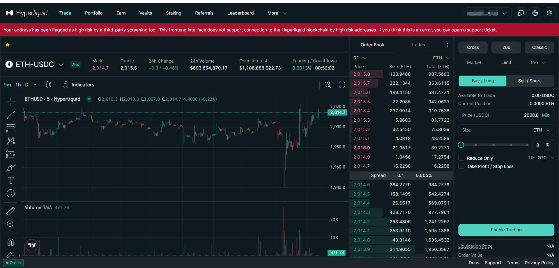Select the crosshair cursor tool

pos(11,102)
